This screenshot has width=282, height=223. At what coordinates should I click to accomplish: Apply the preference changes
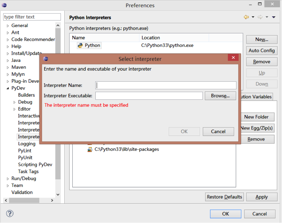point(262,197)
